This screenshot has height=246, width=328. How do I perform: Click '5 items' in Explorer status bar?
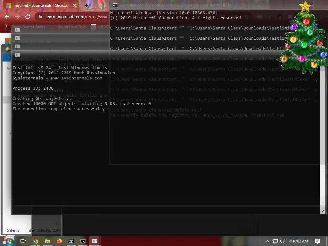point(13,230)
